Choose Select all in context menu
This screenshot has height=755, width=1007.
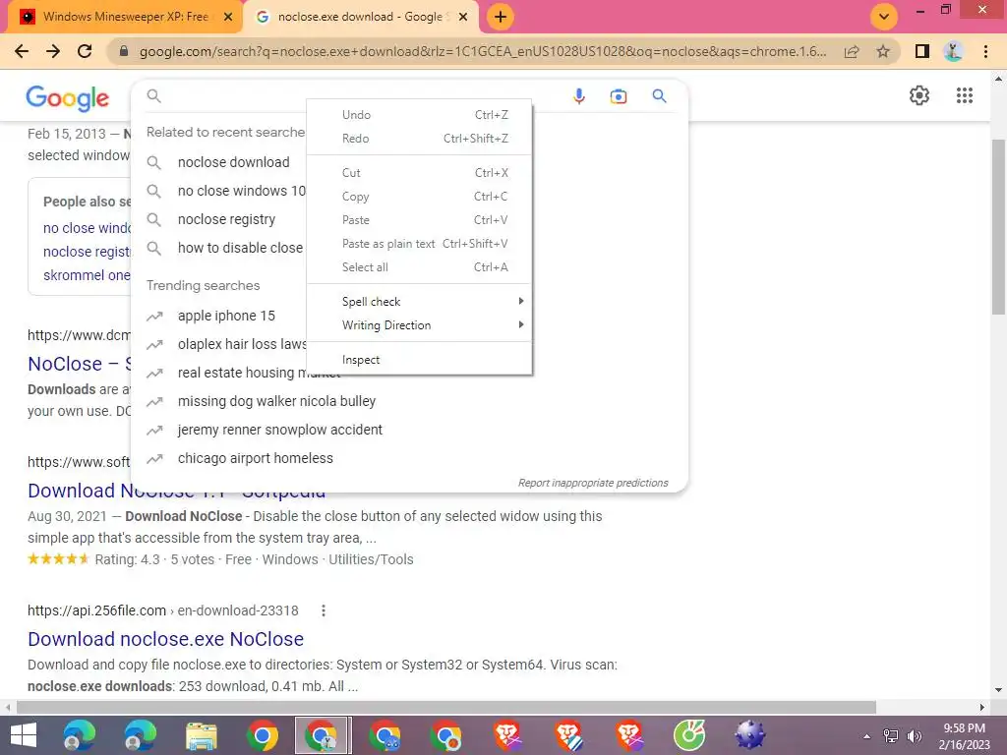coord(419,267)
